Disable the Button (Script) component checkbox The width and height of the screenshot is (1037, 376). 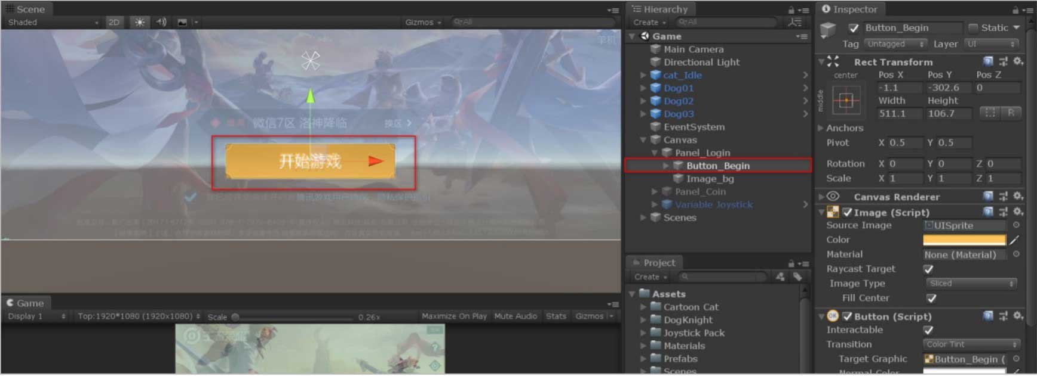point(847,316)
